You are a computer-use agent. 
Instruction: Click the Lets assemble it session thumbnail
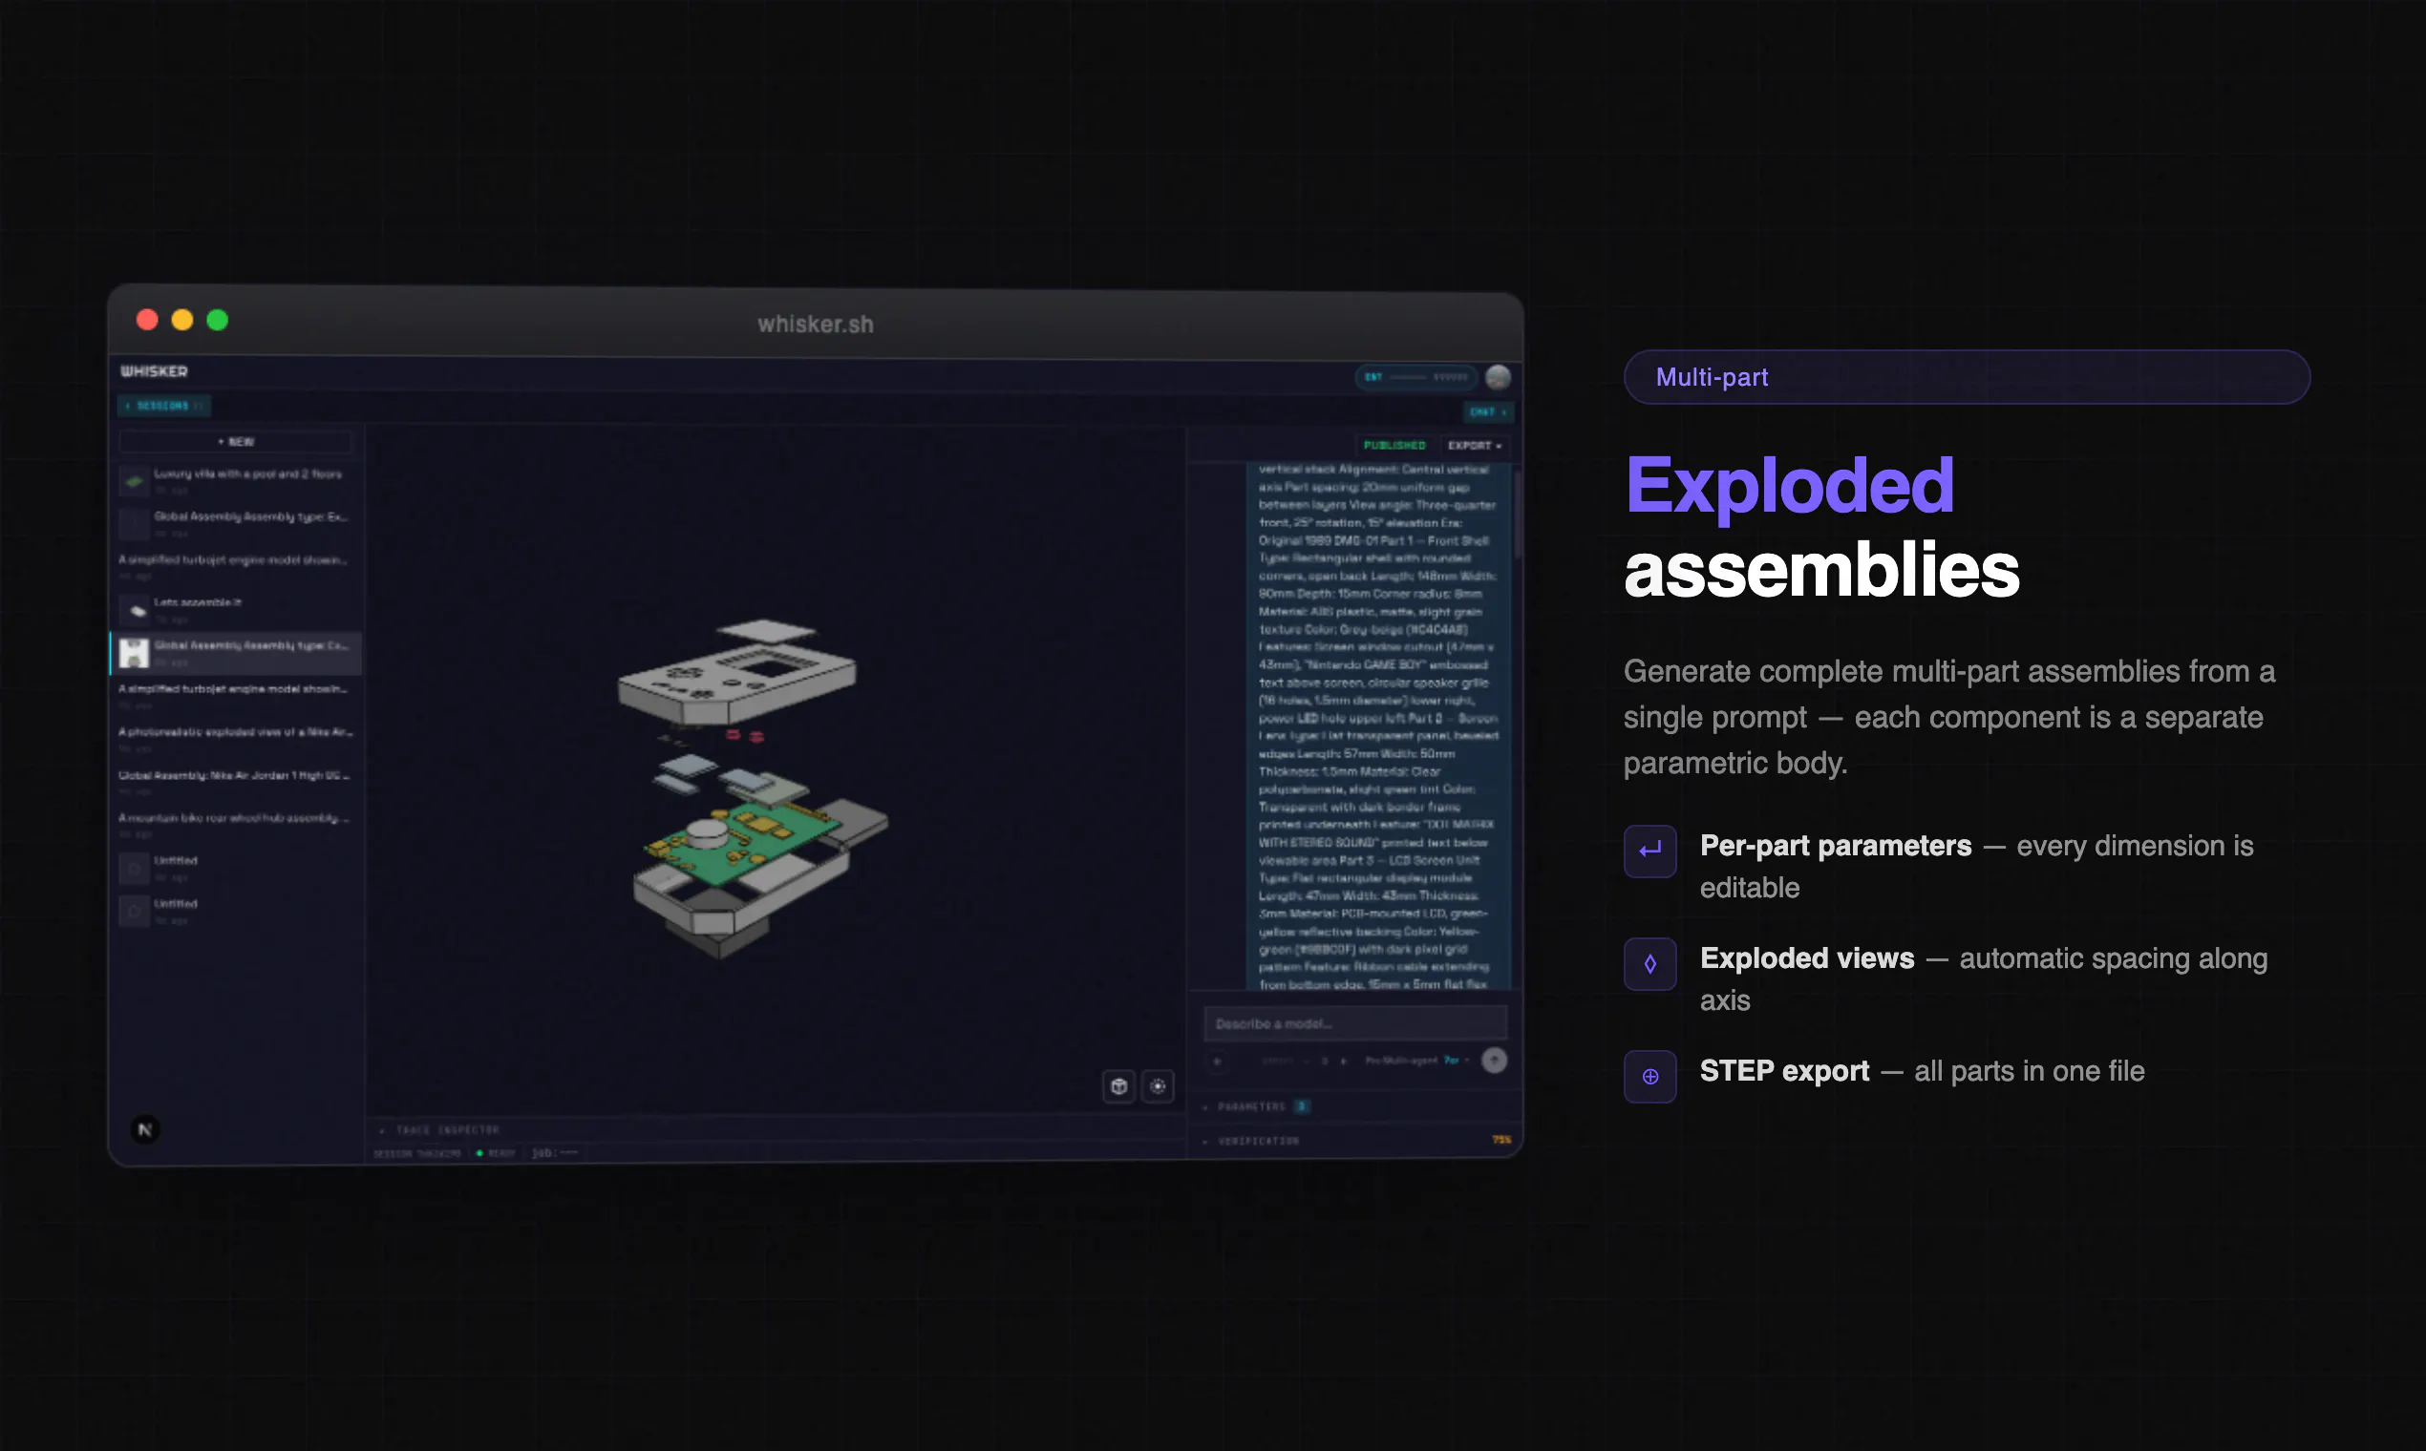point(134,610)
